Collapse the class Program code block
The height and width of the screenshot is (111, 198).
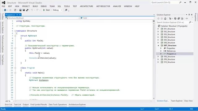coord(15,68)
